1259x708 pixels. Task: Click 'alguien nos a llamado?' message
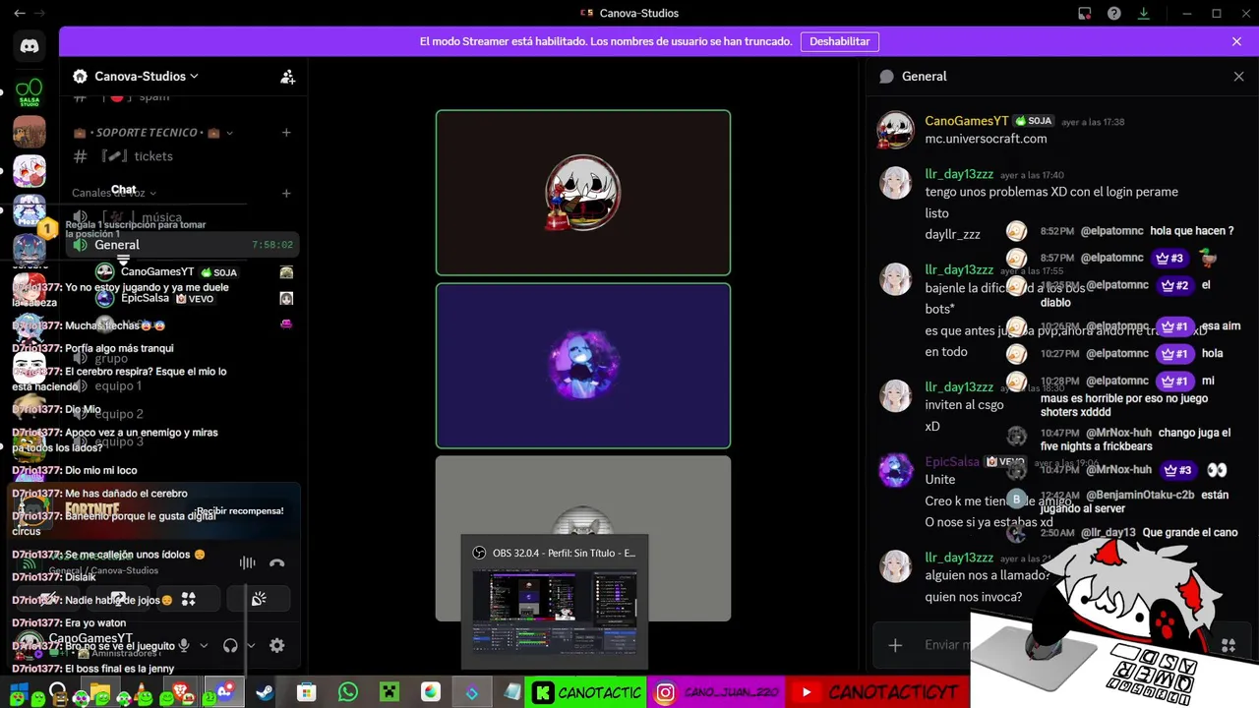pos(989,575)
